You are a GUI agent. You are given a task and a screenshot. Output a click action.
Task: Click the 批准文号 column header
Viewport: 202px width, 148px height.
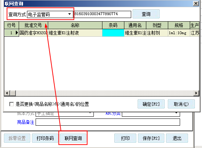coord(33,25)
